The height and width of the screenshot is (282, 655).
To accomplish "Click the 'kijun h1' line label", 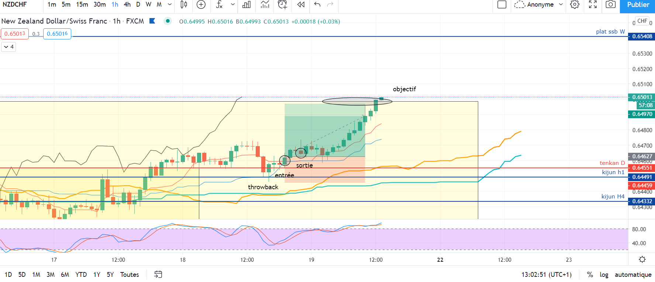I will tap(613, 172).
